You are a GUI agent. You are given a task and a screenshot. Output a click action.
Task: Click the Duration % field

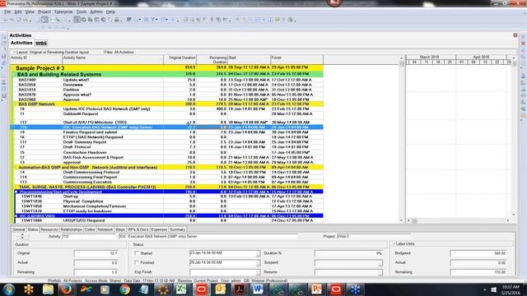click(349, 253)
